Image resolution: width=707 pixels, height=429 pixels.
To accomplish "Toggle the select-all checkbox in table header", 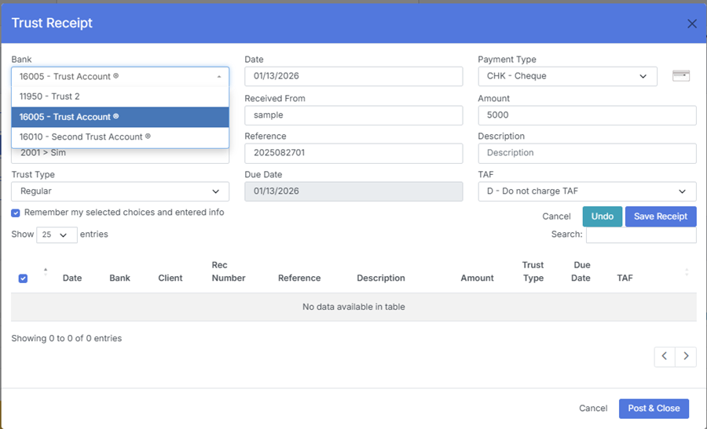I will pyautogui.click(x=23, y=278).
